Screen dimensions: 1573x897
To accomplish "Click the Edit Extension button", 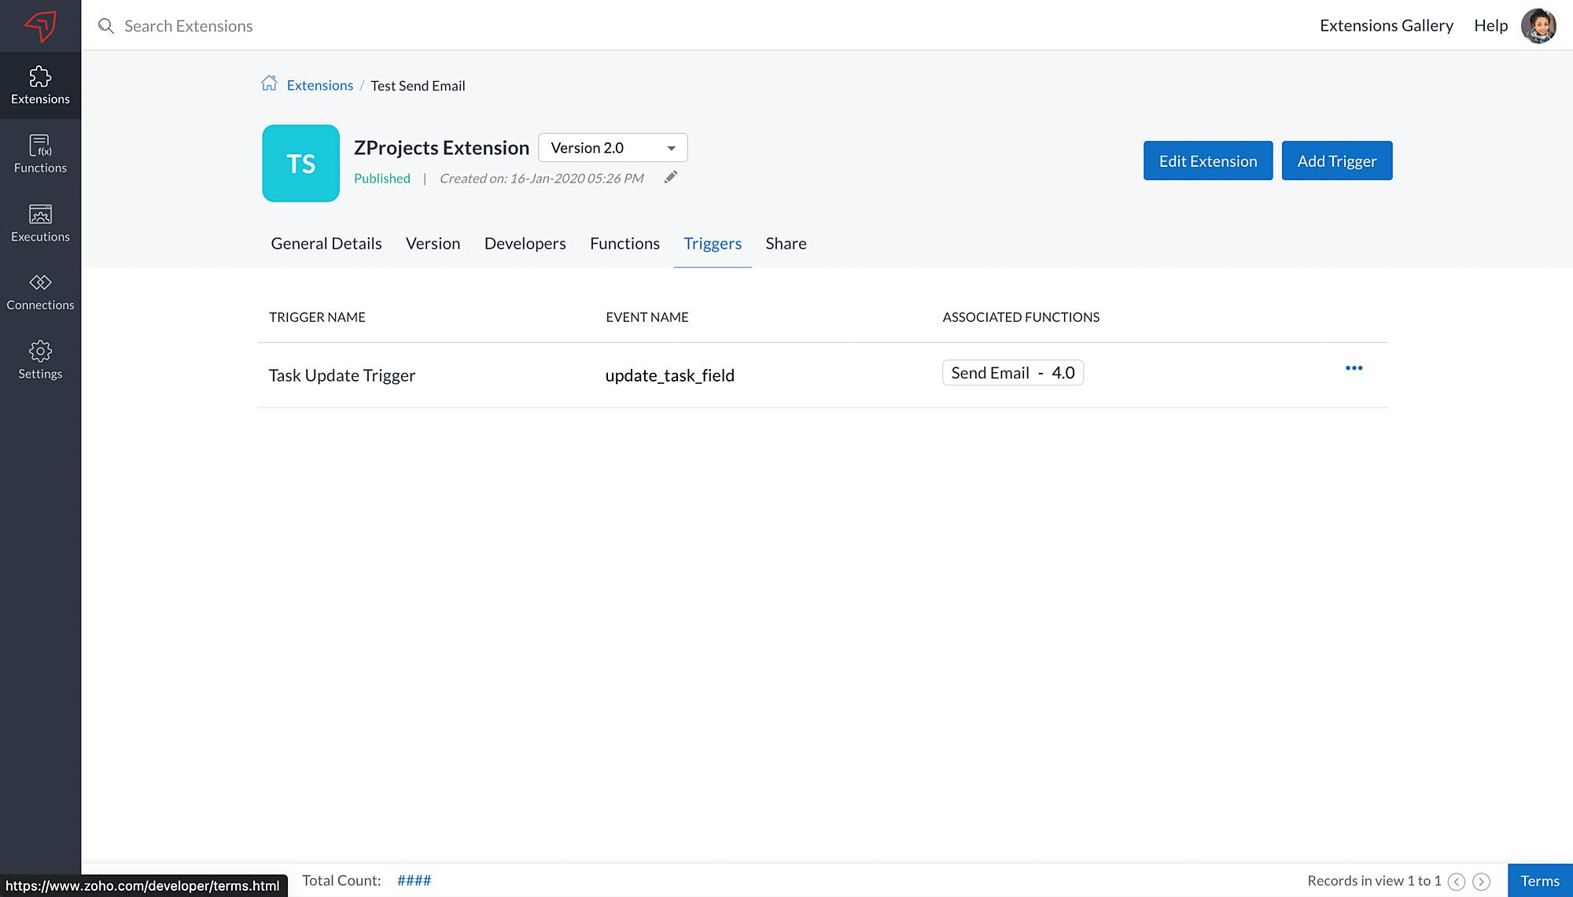I will tap(1207, 161).
